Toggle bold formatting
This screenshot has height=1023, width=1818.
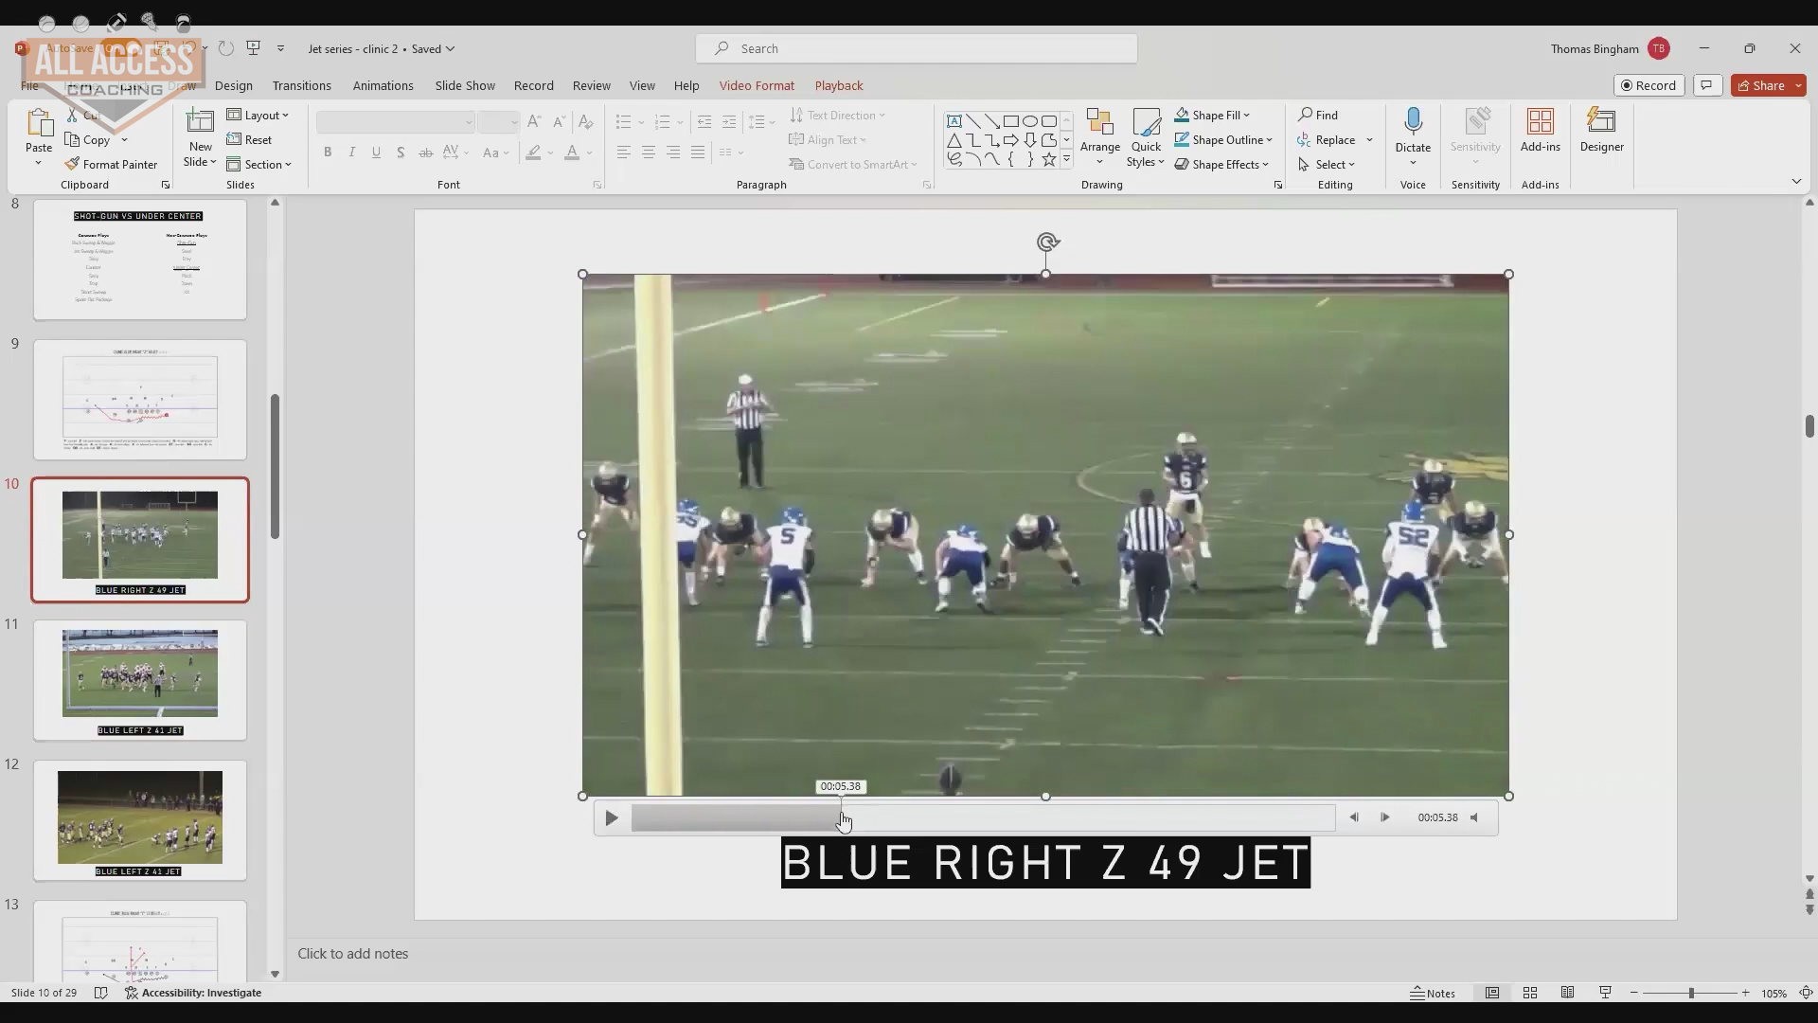(328, 152)
